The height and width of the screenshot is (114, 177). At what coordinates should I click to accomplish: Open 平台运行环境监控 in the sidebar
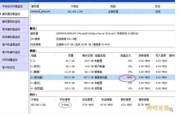(x=12, y=6)
